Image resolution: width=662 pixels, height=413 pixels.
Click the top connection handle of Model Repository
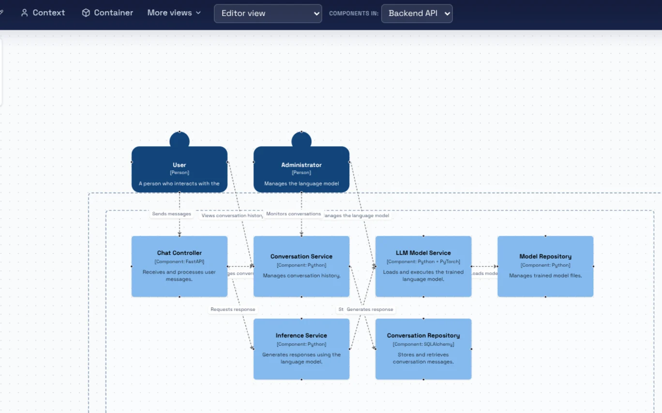point(545,236)
